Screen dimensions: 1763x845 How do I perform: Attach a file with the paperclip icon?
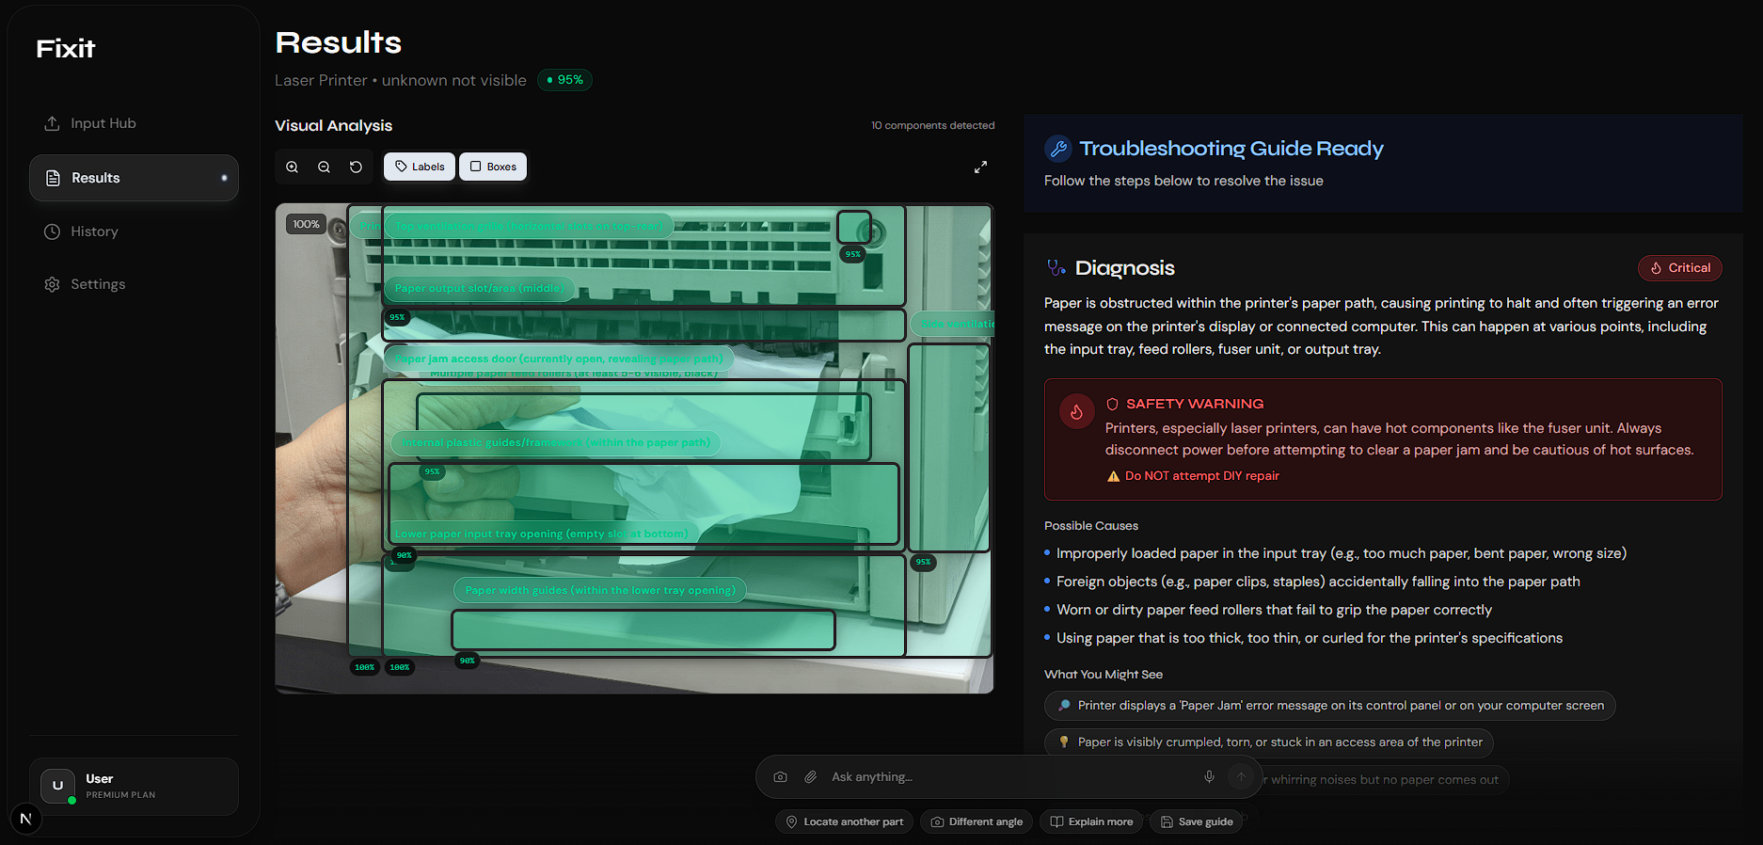810,777
